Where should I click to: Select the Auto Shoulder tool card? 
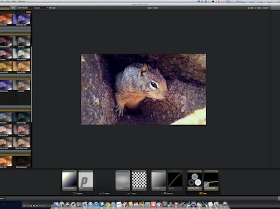tap(211, 180)
